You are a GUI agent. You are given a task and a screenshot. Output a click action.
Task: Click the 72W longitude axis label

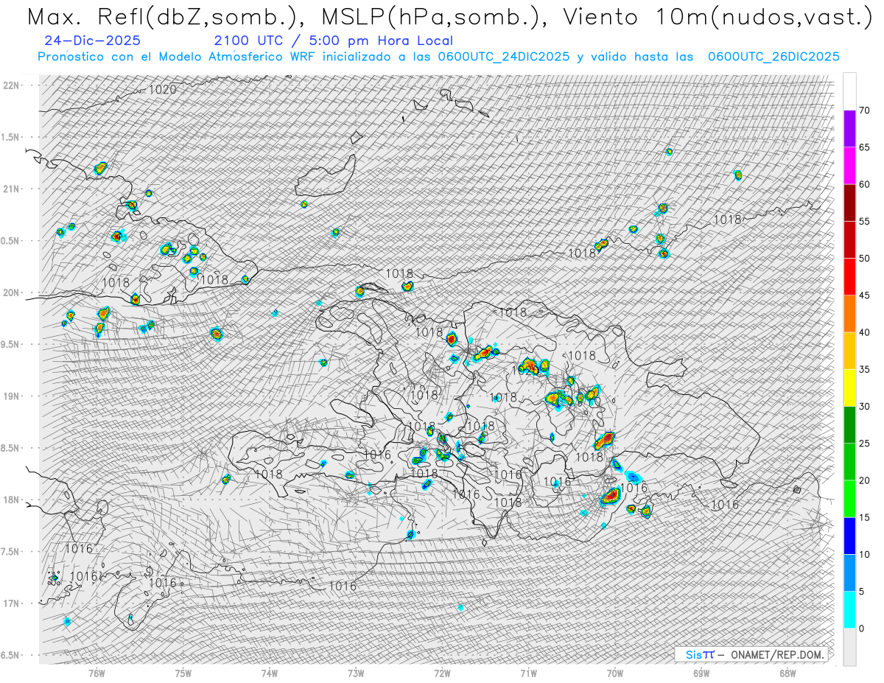point(442,673)
